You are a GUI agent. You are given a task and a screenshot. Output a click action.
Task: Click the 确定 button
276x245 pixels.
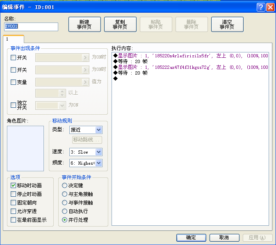tap(191, 238)
